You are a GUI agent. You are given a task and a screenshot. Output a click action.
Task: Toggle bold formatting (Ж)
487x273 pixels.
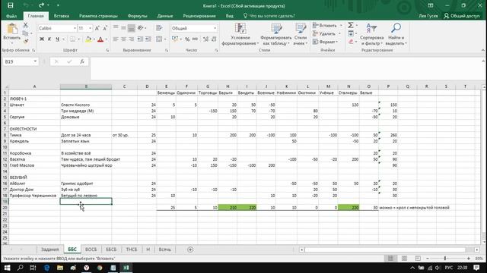tap(42, 39)
